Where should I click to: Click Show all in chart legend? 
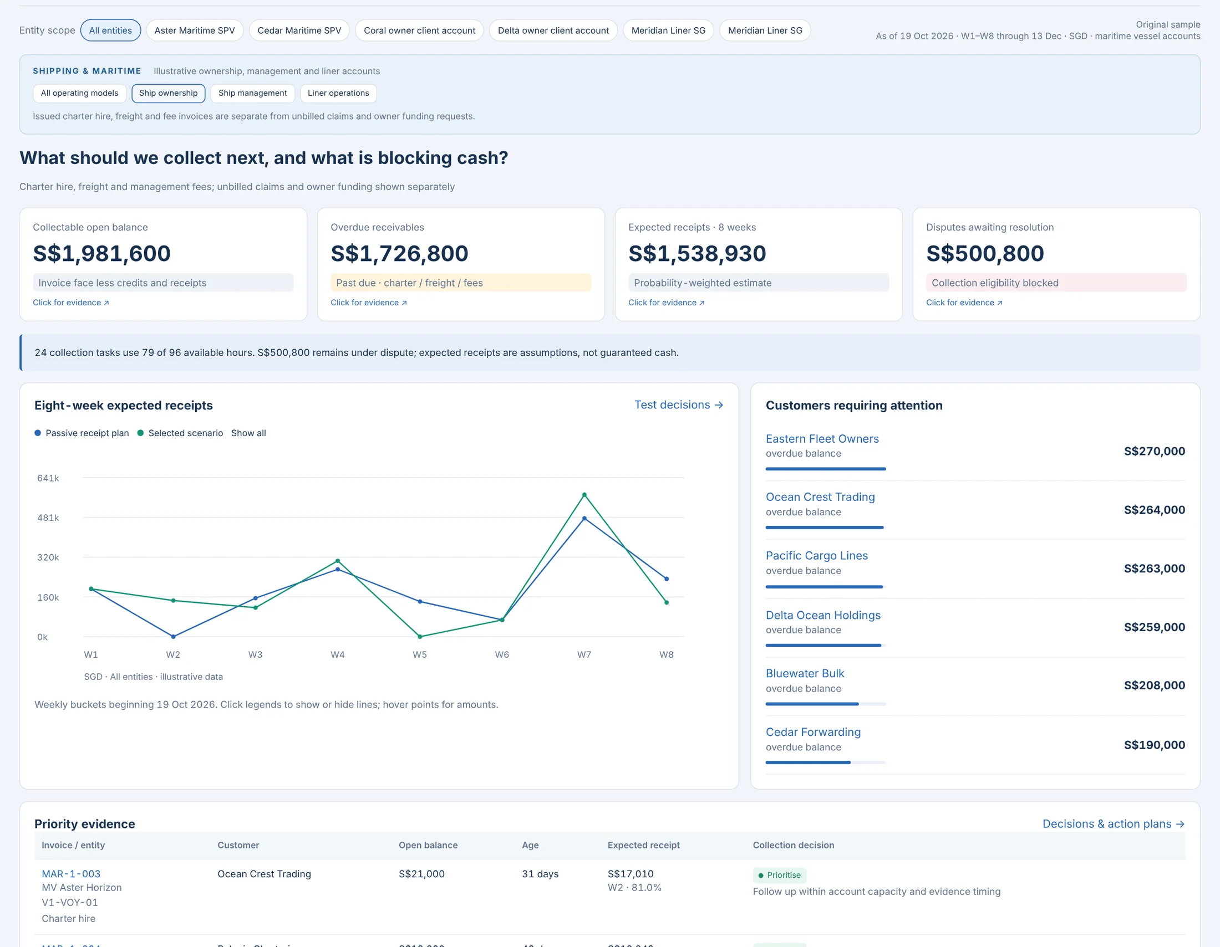(x=248, y=433)
